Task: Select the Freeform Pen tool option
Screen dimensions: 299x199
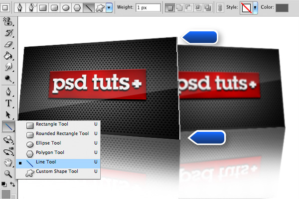Action: pyautogui.click(x=31, y=8)
